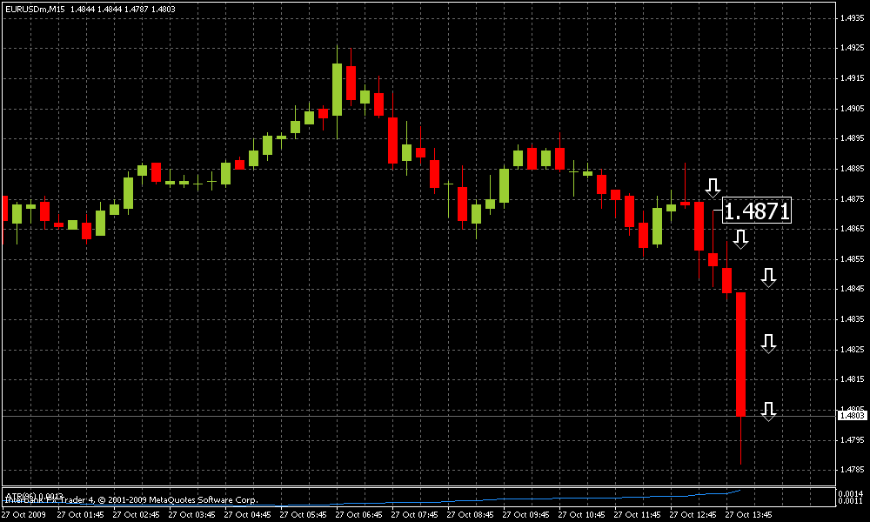The image size is (870, 522).
Task: Click the 27 Oct 06:45 time axis label
Action: point(358,515)
